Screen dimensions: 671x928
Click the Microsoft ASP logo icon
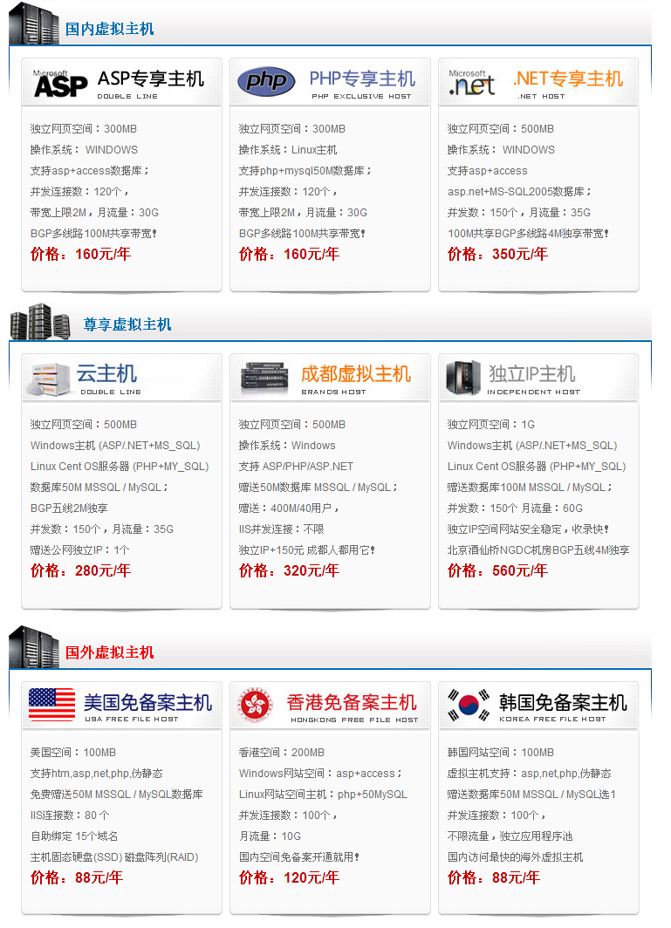[60, 84]
